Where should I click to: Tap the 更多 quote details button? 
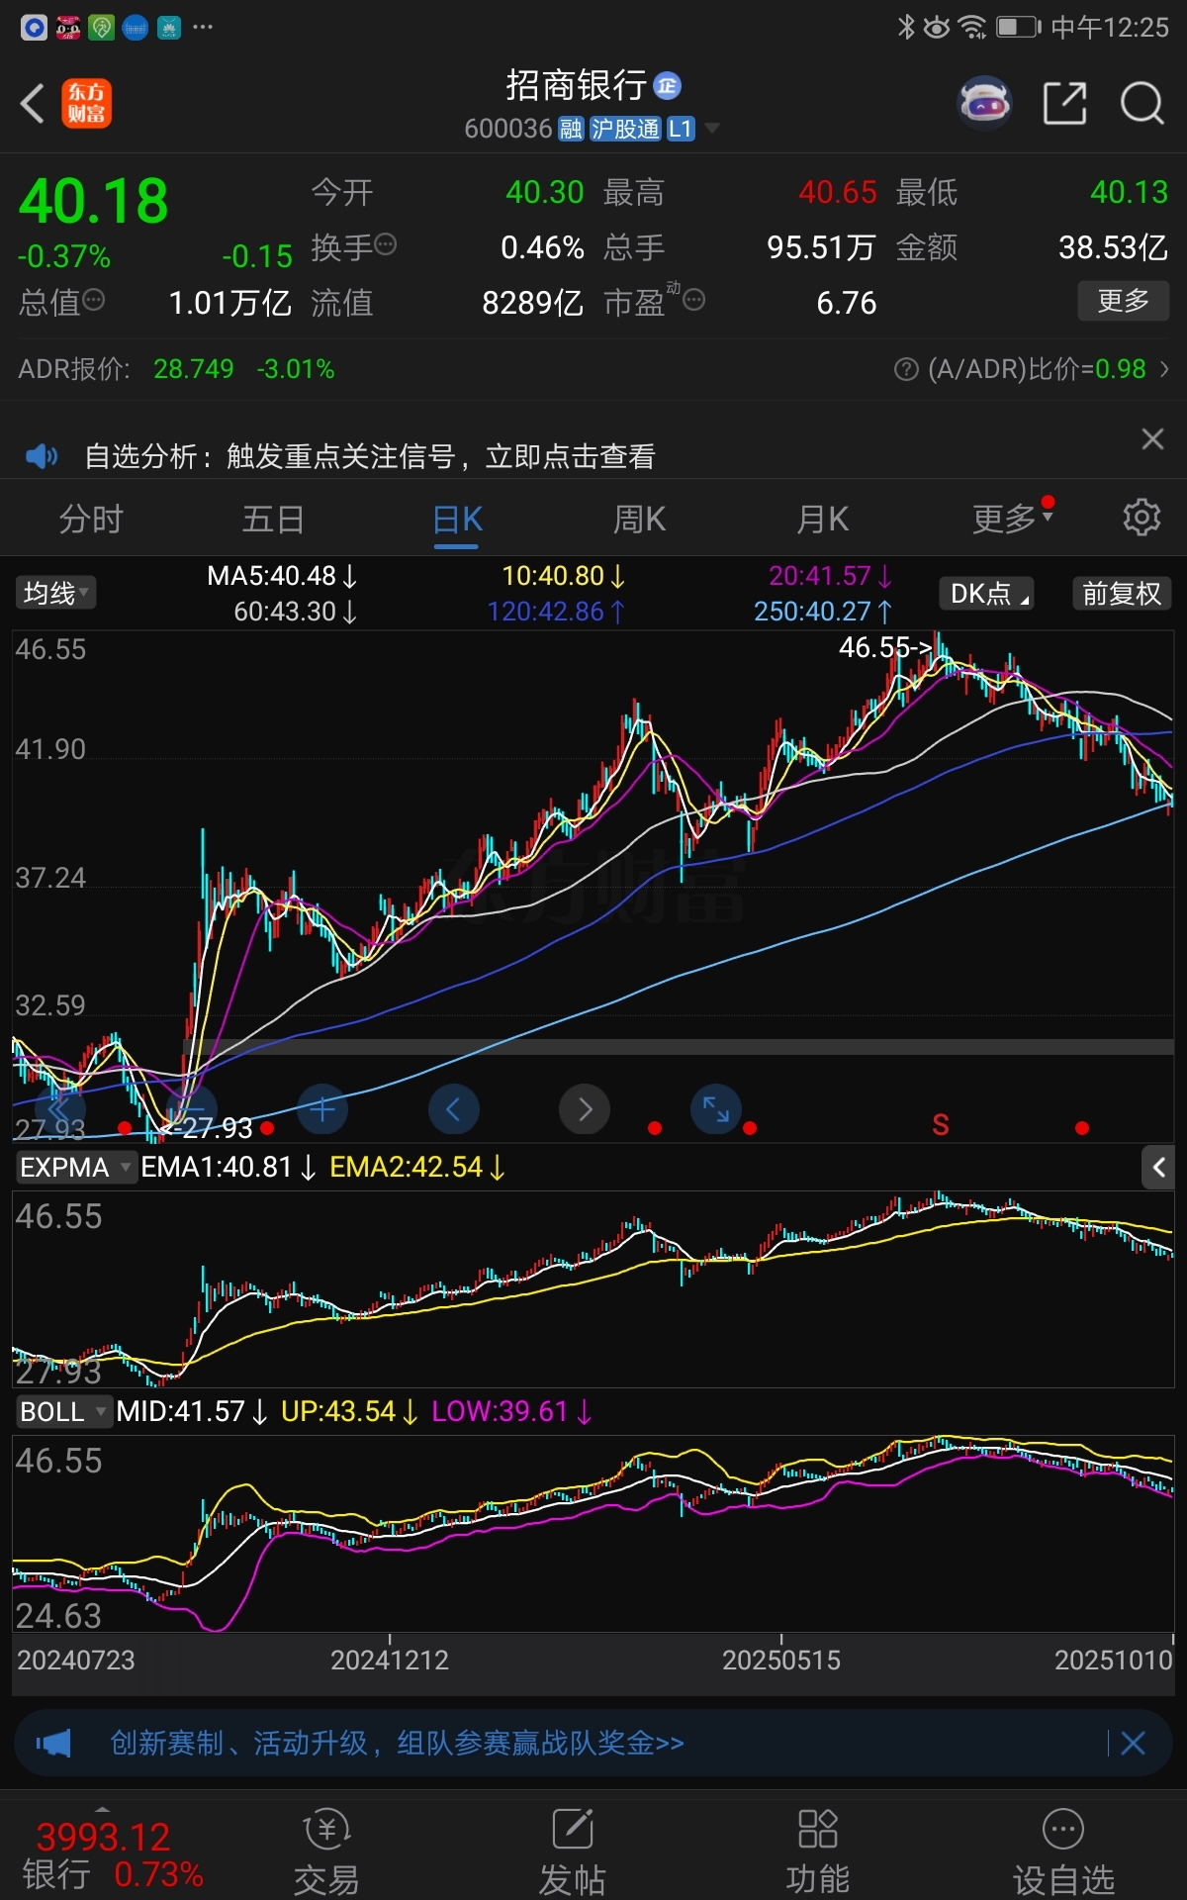[1123, 300]
